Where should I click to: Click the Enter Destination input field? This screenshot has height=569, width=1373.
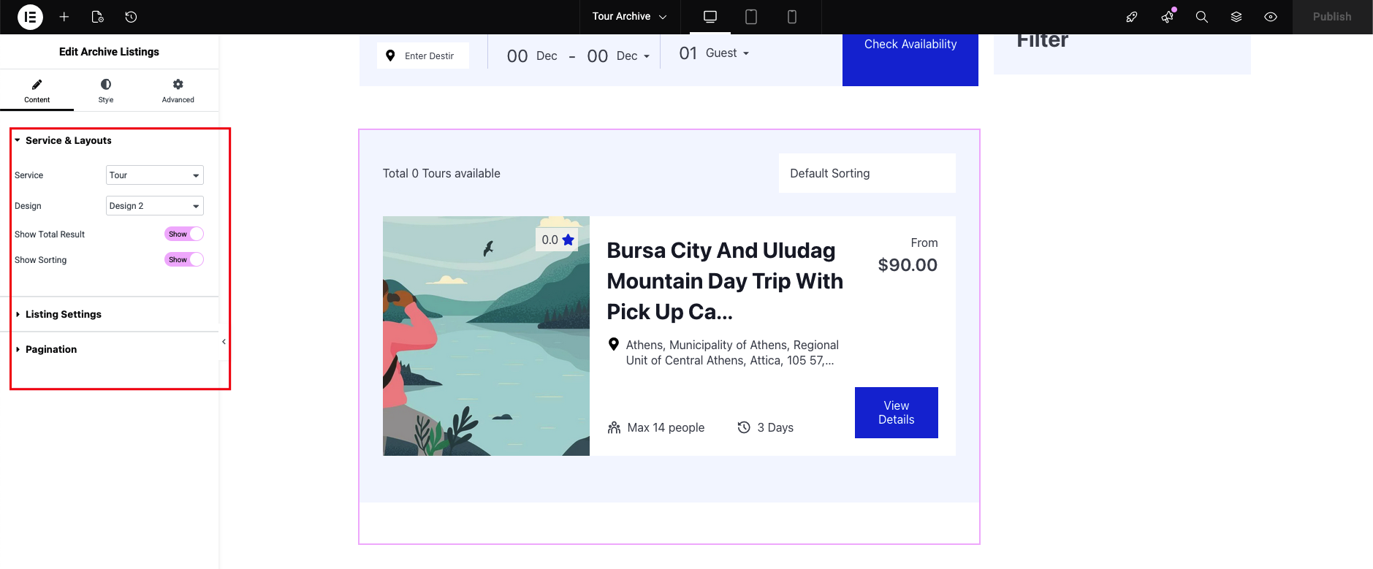427,55
